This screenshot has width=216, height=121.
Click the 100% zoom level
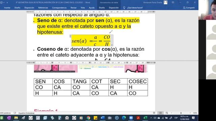195,113
